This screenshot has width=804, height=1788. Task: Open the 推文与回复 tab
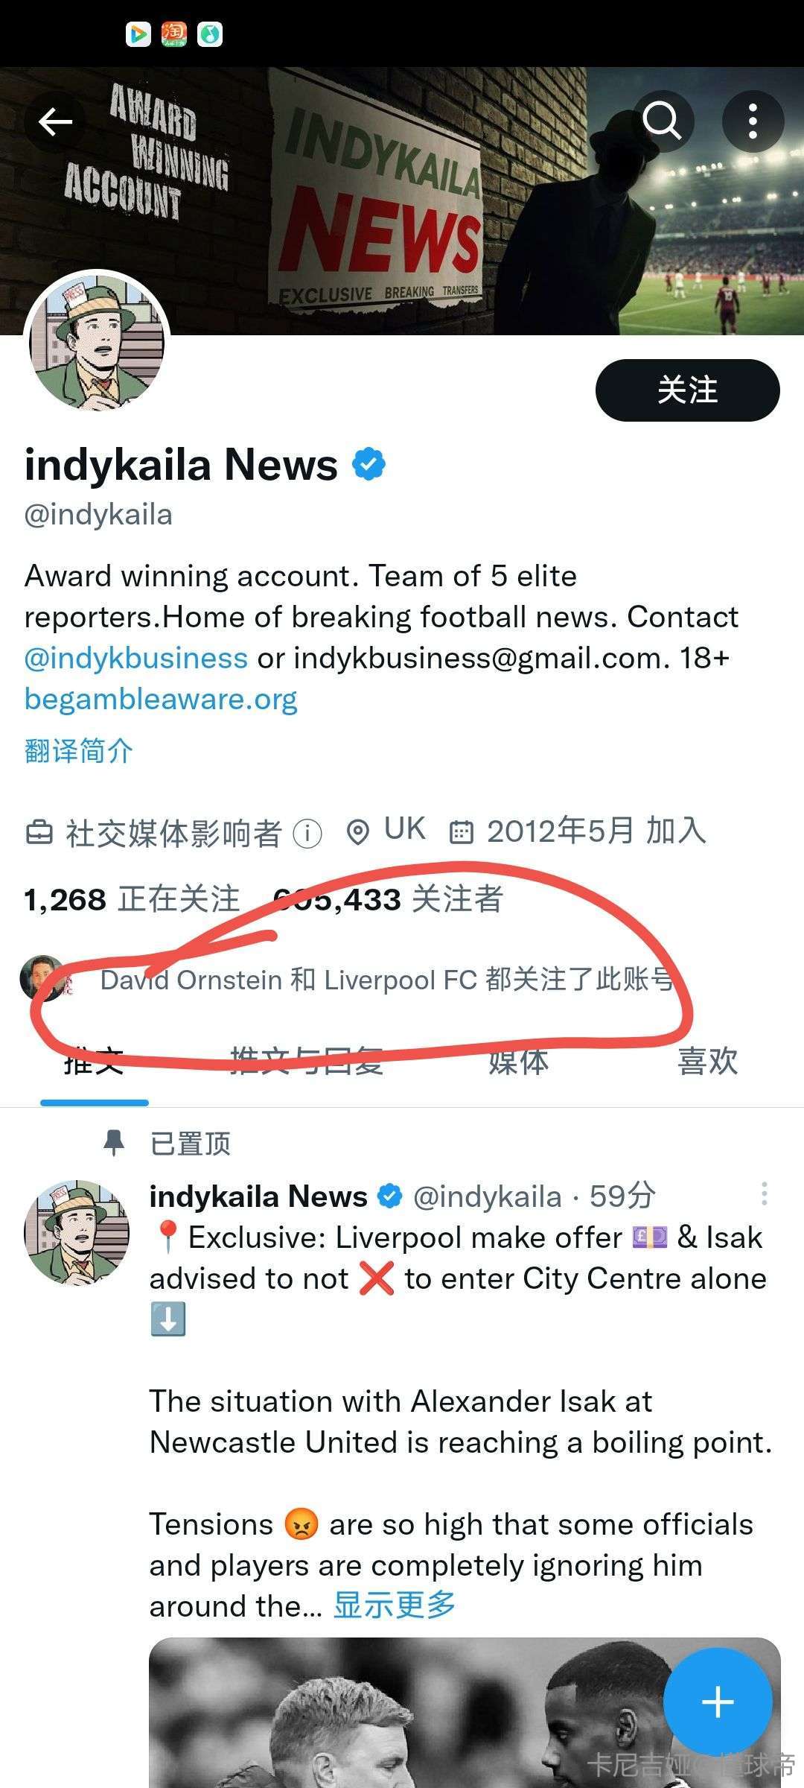tap(307, 1061)
